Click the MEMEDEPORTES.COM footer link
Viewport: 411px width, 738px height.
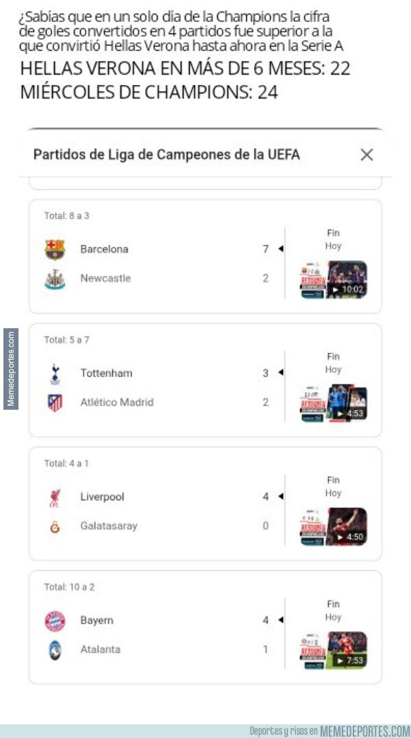coord(365,730)
